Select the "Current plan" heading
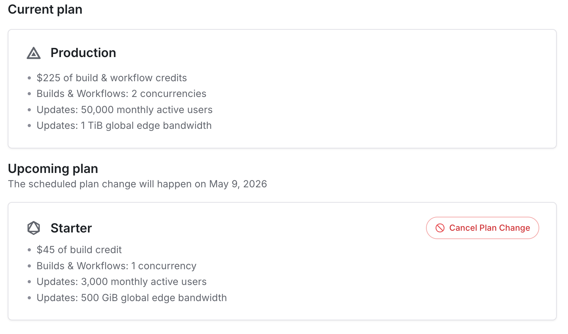568x334 pixels. pyautogui.click(x=45, y=9)
